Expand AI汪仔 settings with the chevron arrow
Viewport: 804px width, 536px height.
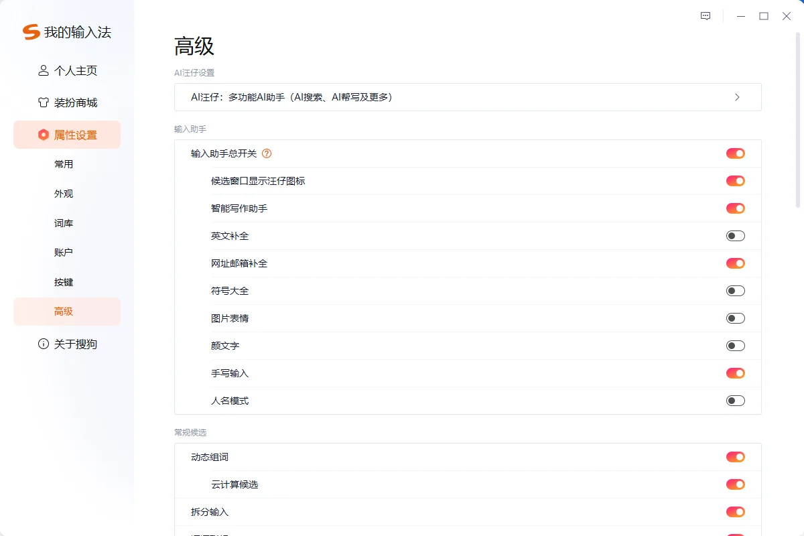coord(737,97)
